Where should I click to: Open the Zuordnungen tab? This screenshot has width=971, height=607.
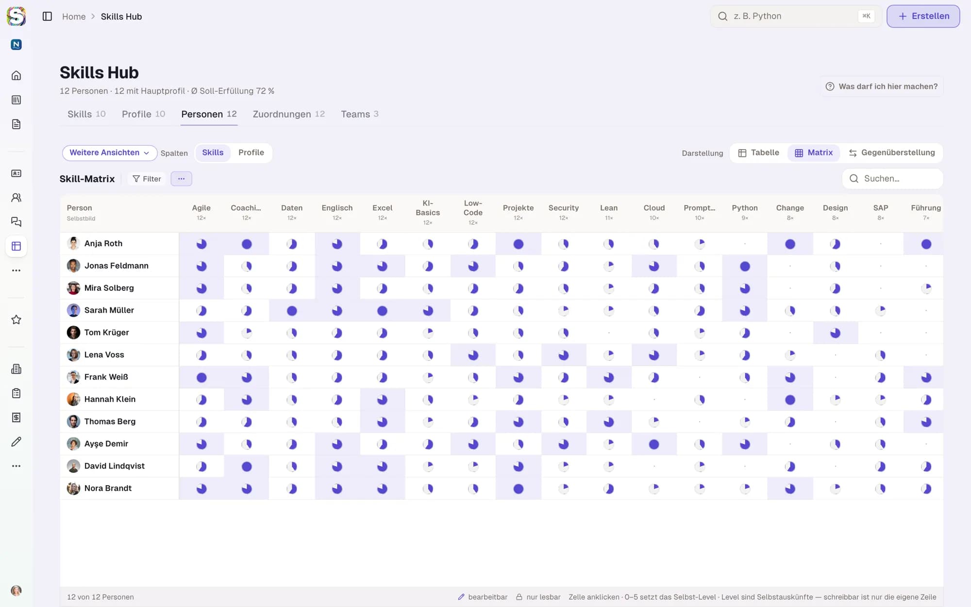288,114
